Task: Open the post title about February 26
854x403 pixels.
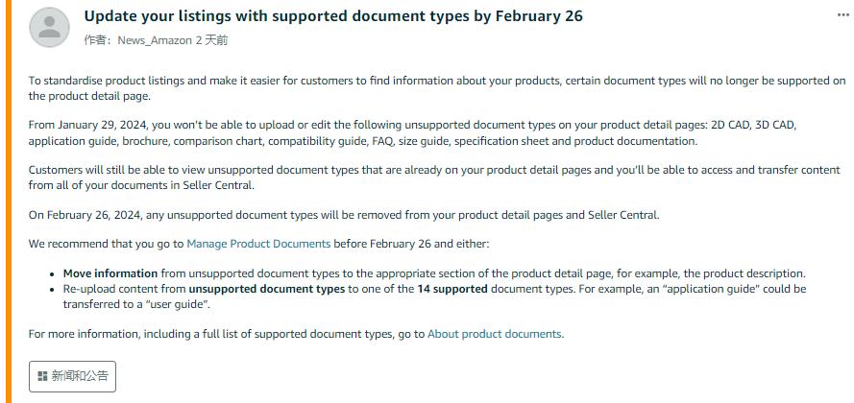Action: tap(333, 15)
